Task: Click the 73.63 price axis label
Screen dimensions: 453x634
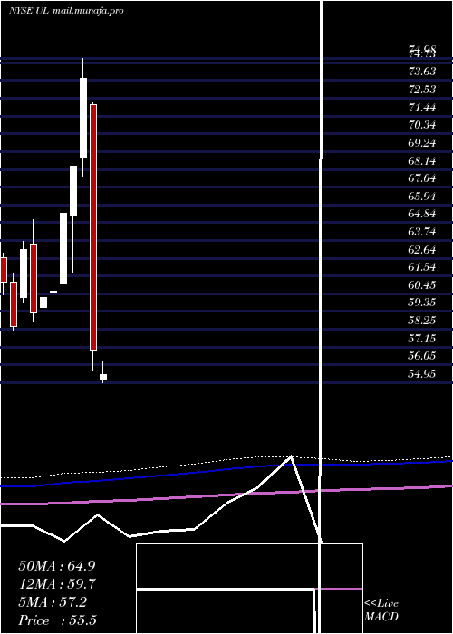Action: (422, 72)
